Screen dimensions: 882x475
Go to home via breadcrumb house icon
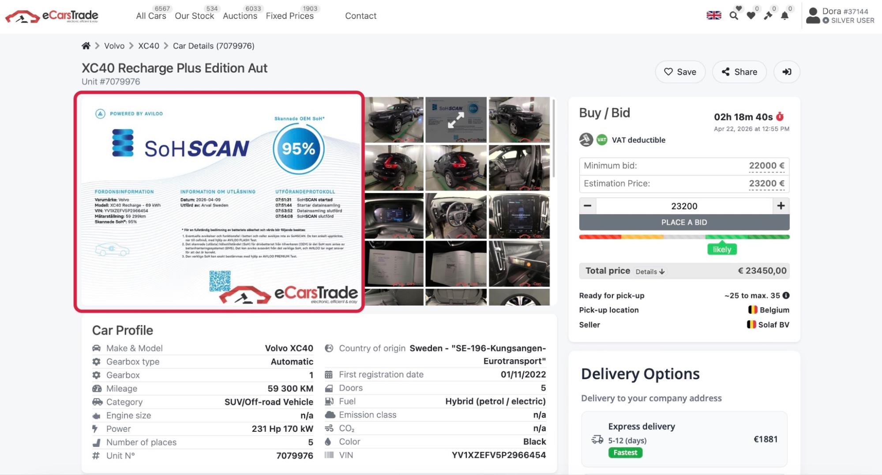point(86,45)
